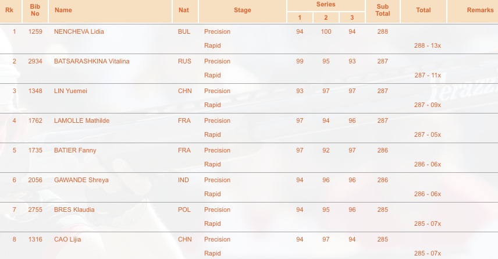Open BRES Klaudia name entry

(74, 210)
